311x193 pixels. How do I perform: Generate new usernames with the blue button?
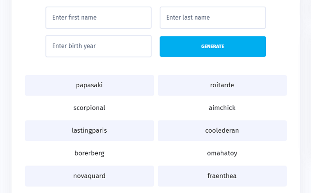(213, 46)
